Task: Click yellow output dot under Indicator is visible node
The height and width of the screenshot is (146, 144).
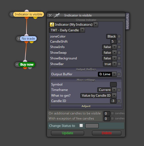Action: (x=35, y=18)
